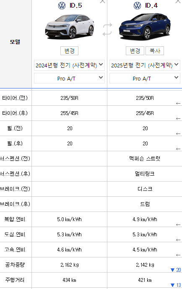Screen dimensions: 182x289
Task: Click the ID.5 model name heading
Action: [x=75, y=5]
